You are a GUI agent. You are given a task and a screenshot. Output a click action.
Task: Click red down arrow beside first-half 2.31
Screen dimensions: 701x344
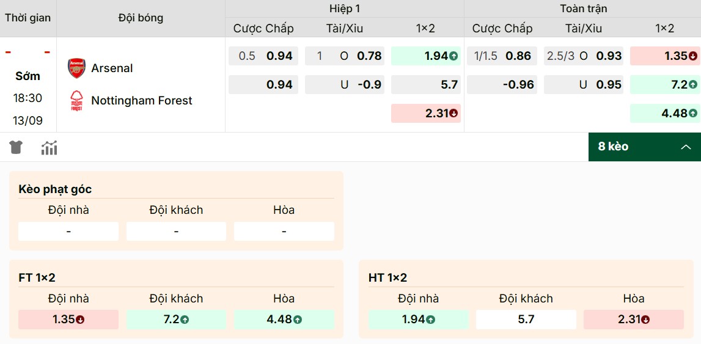click(x=453, y=114)
